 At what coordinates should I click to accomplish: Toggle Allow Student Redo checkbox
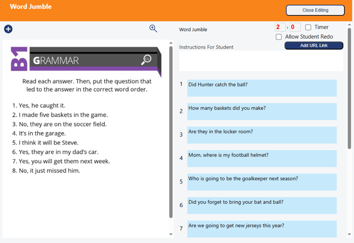tap(279, 37)
